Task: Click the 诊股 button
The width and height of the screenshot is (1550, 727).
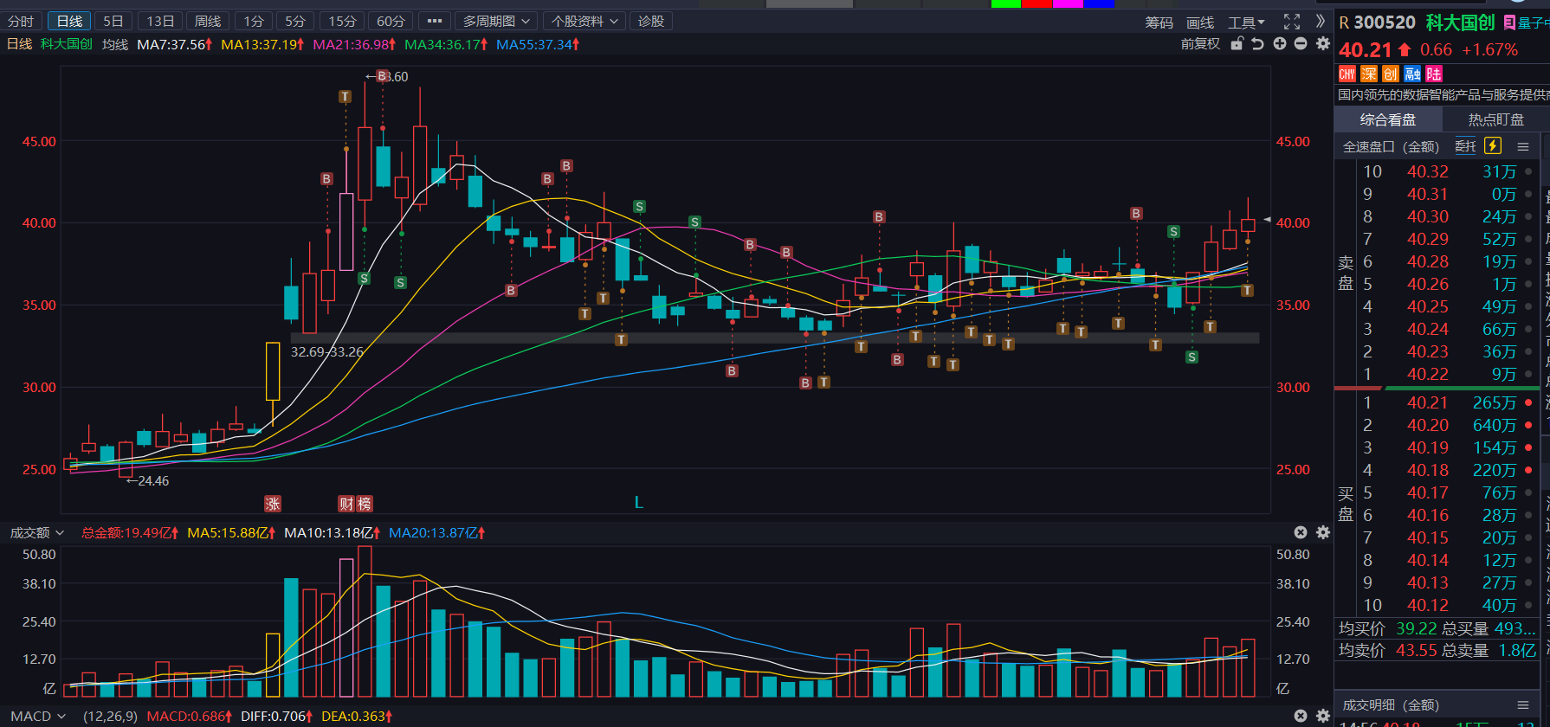Action: 650,21
